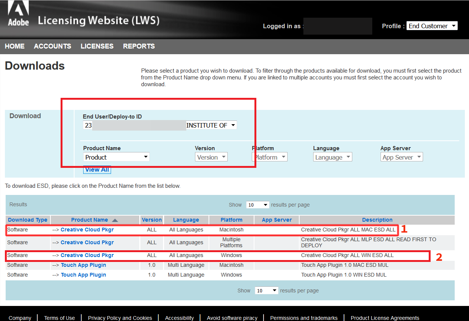Expand the Language filter dropdown

pos(333,157)
